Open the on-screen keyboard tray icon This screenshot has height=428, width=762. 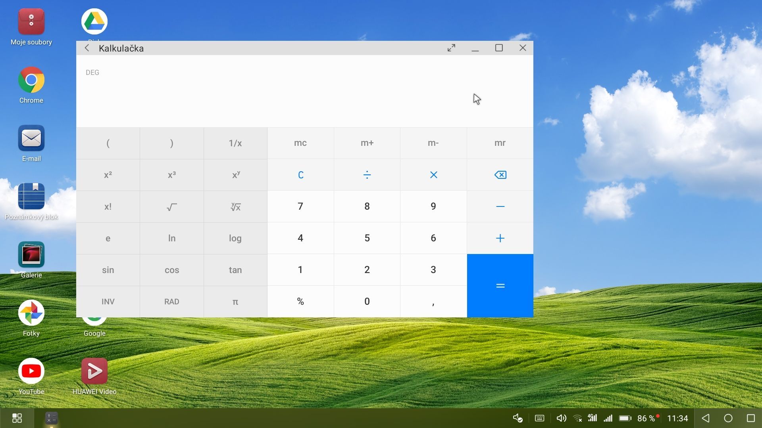pos(539,418)
